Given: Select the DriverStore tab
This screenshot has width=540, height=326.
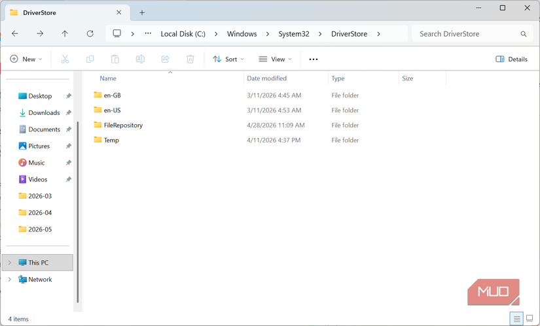Looking at the screenshot, I should click(x=67, y=12).
